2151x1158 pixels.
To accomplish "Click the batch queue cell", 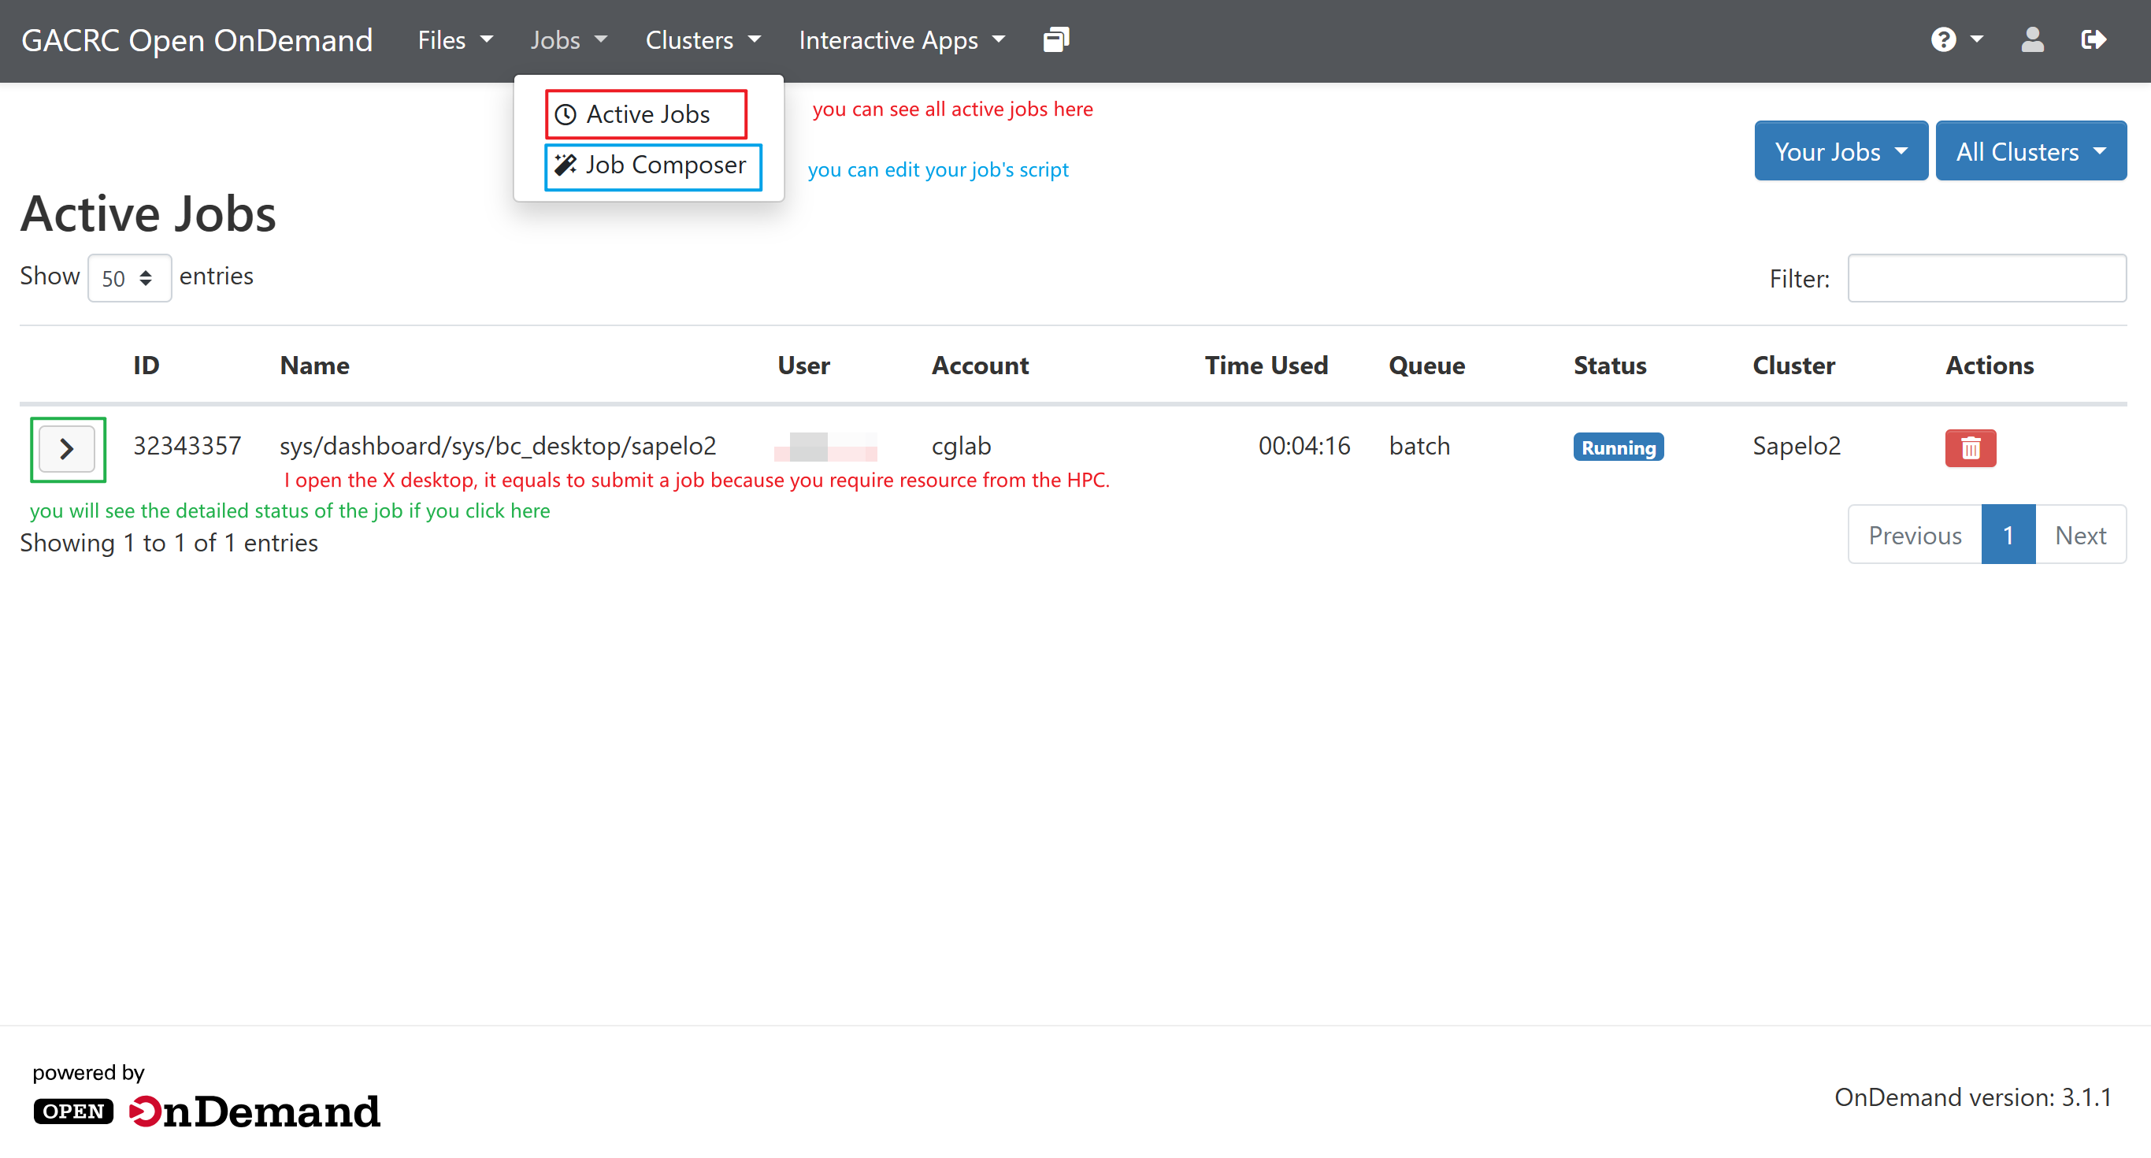I will 1419,446.
